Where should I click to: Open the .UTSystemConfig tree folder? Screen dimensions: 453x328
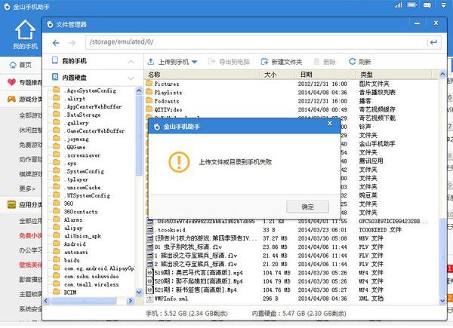pos(82,195)
